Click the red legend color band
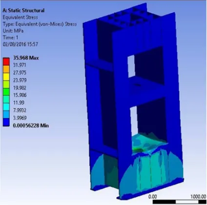The image size is (207, 205). tap(6, 61)
